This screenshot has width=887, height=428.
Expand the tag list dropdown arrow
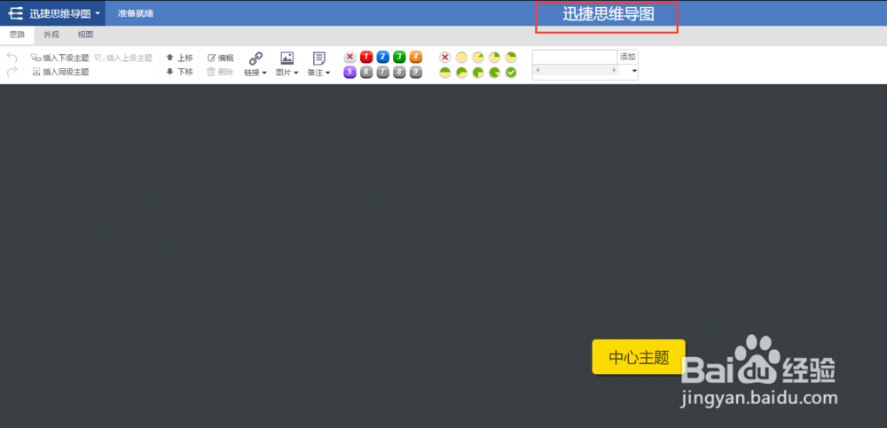pyautogui.click(x=634, y=71)
